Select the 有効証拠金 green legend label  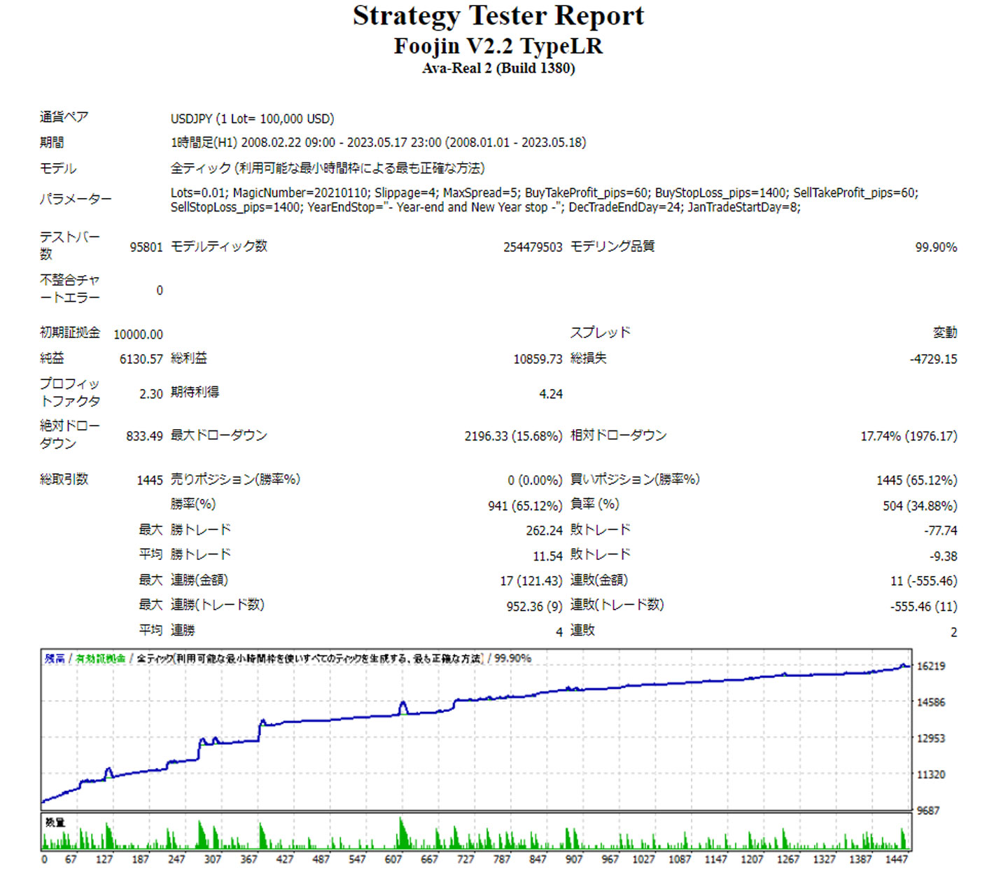(x=101, y=659)
